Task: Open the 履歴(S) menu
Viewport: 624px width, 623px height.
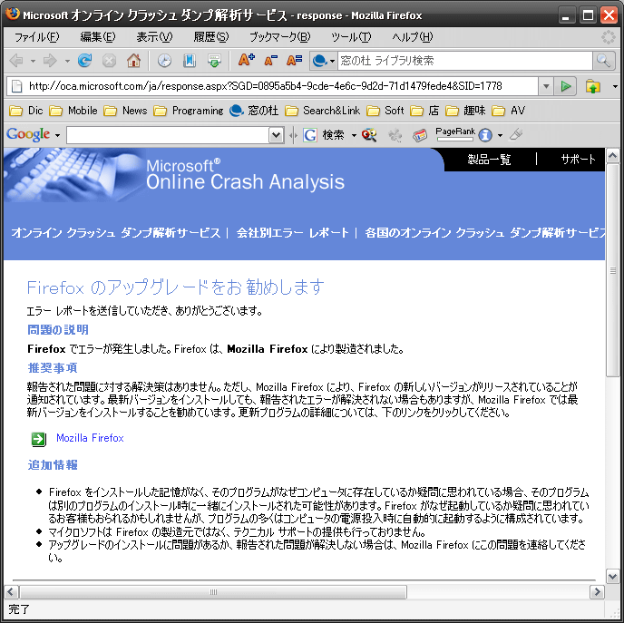Action: click(x=211, y=37)
